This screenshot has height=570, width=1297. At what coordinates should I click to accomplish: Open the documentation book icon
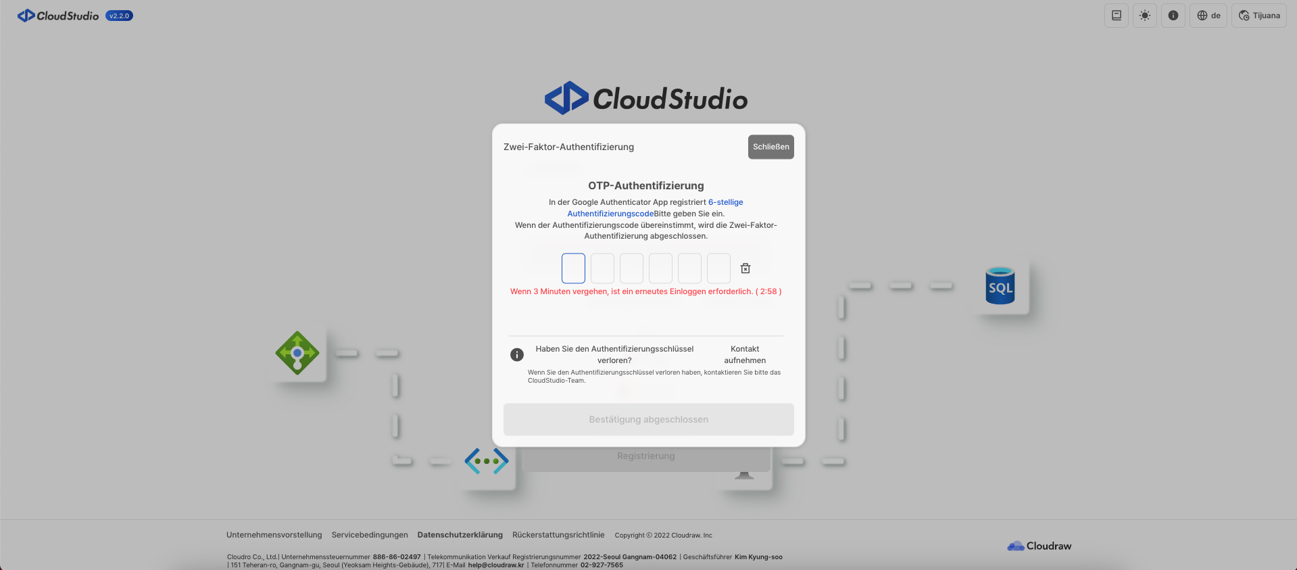tap(1116, 16)
